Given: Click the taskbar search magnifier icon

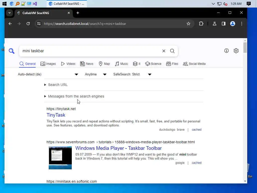Looking at the screenshot, I should 17,4.
